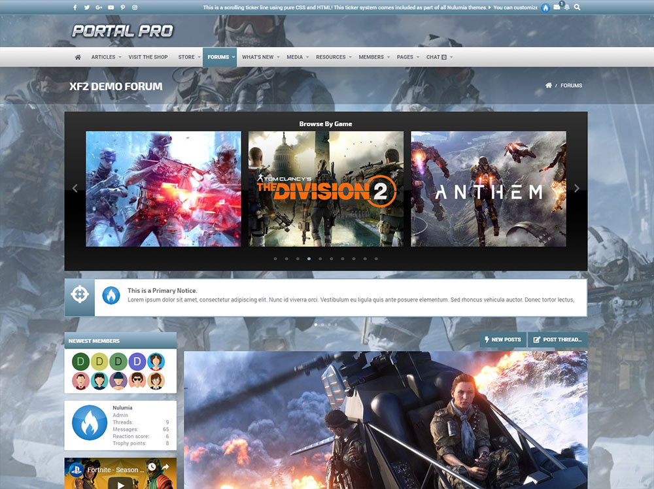Click the Portal Pro site logo
Viewport: 654px width, 489px height.
[123, 31]
